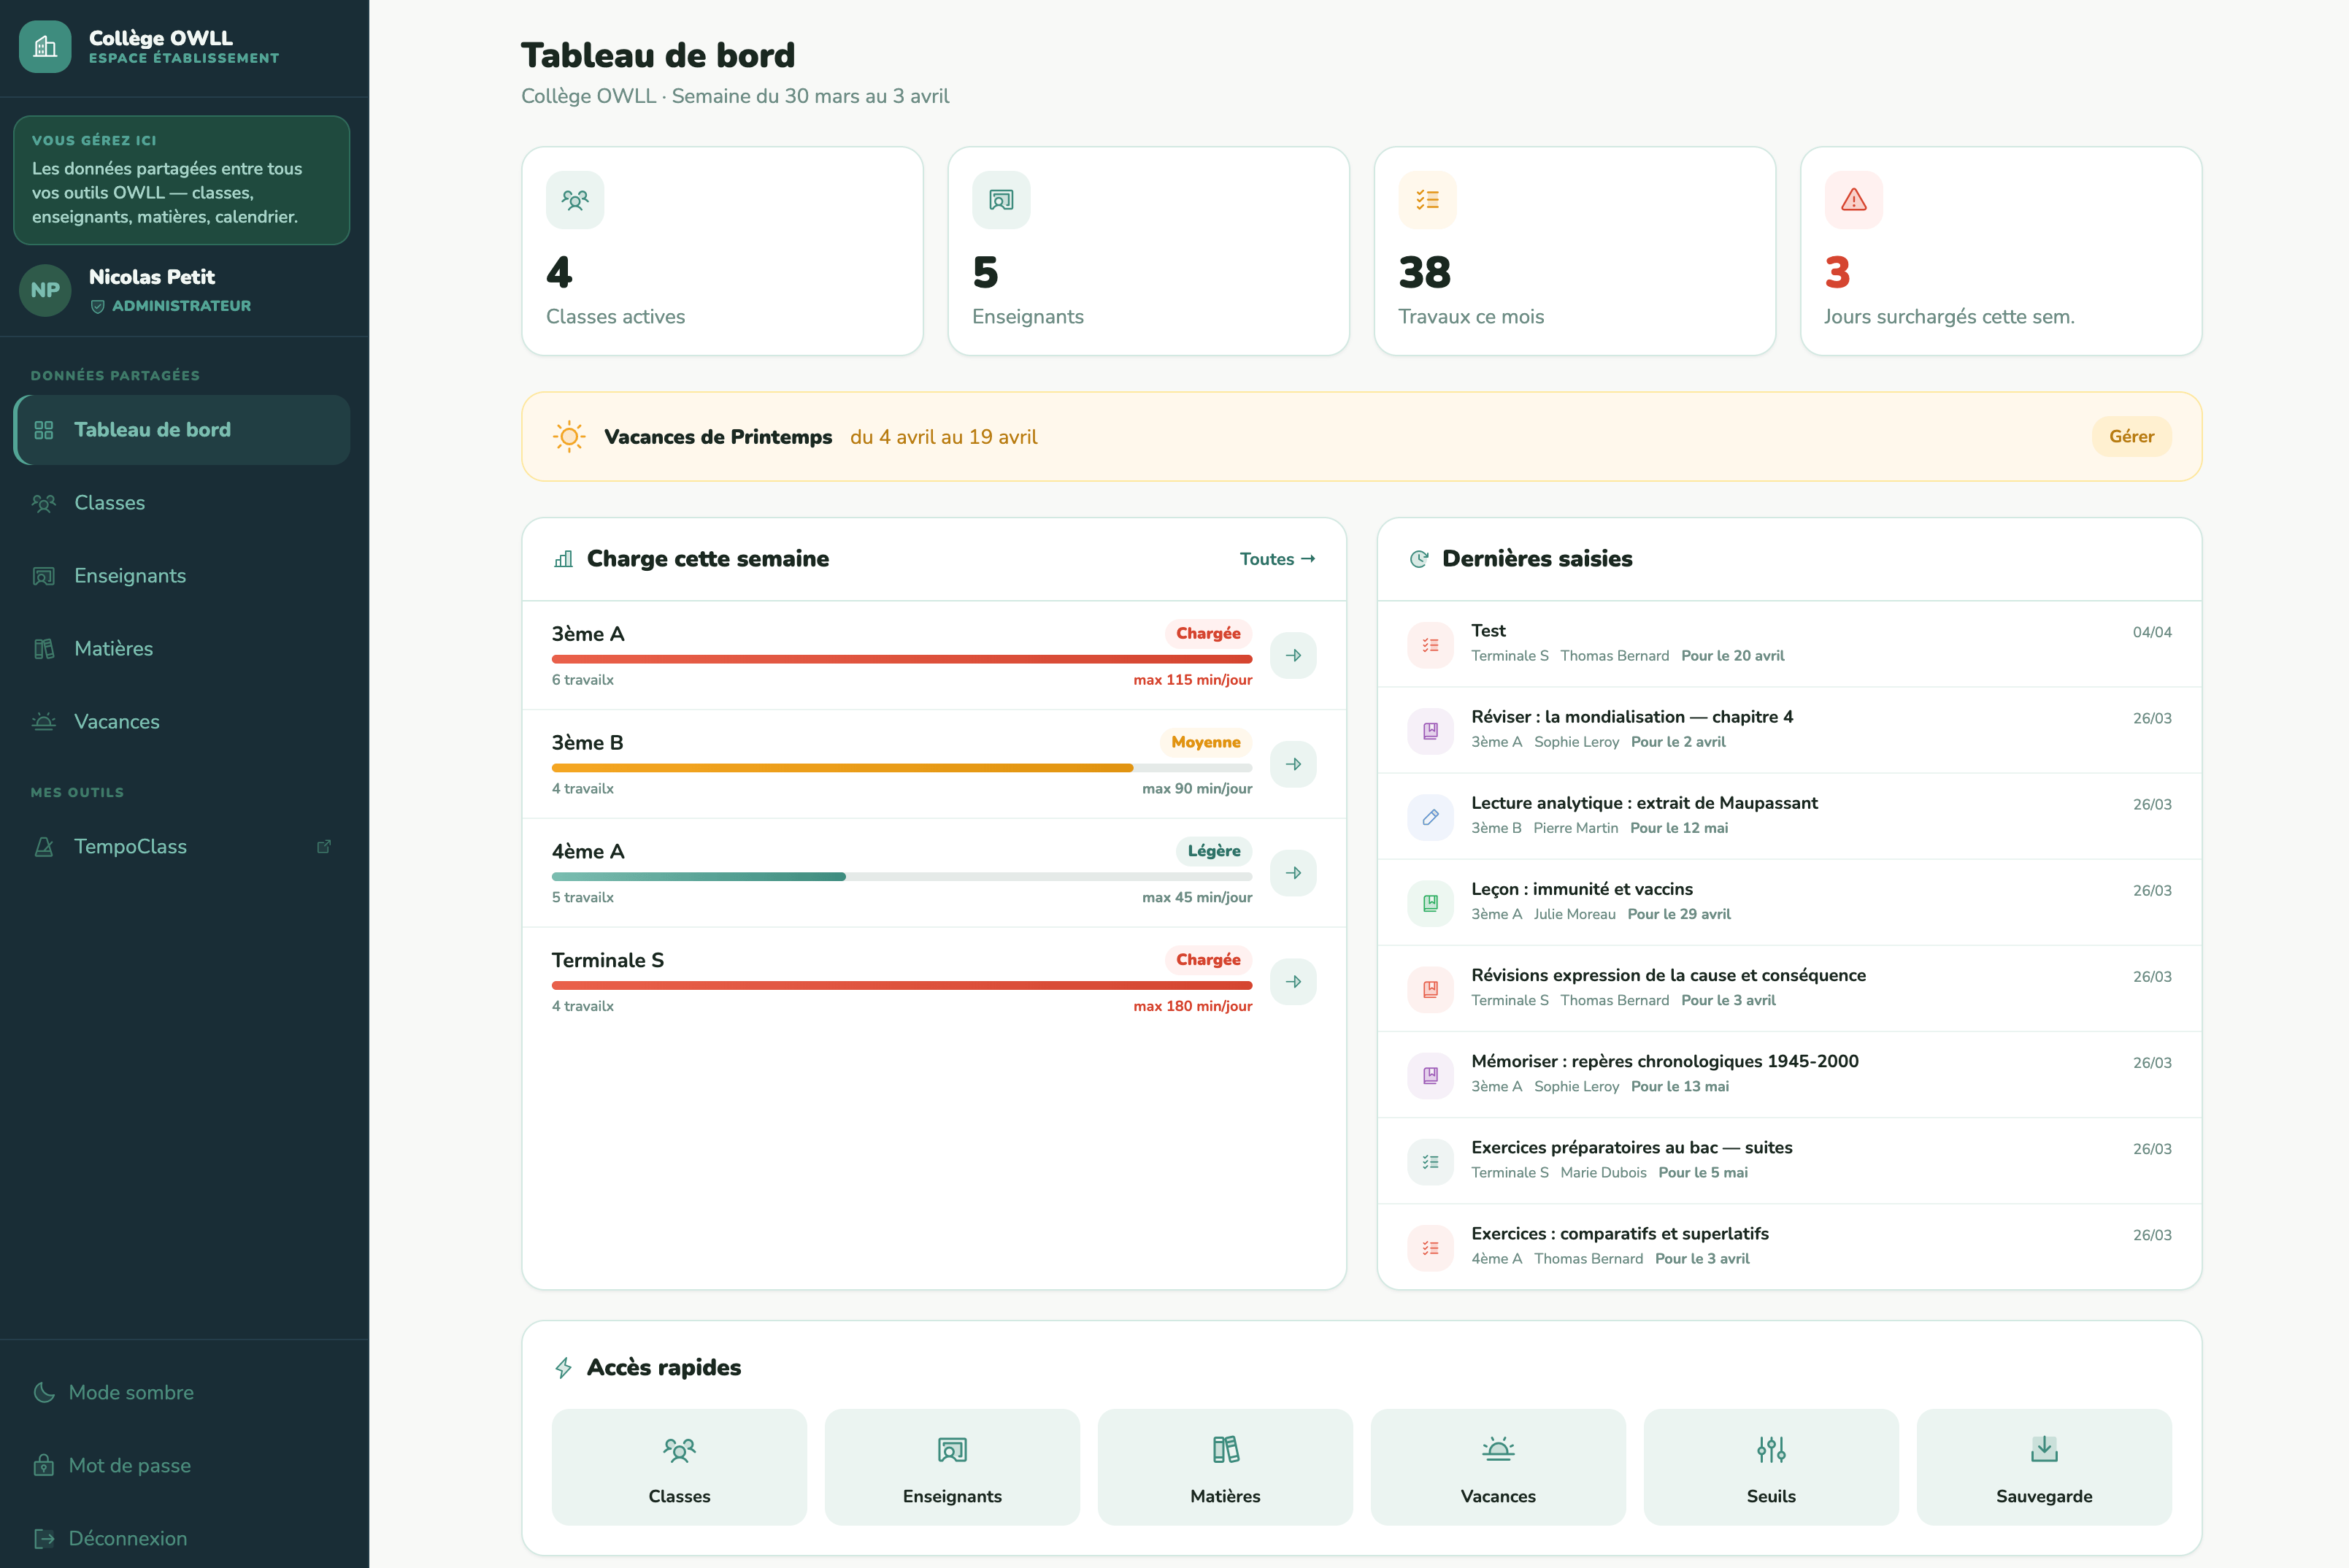
Task: Click the 4 Classes actives value
Action: pos(559,273)
